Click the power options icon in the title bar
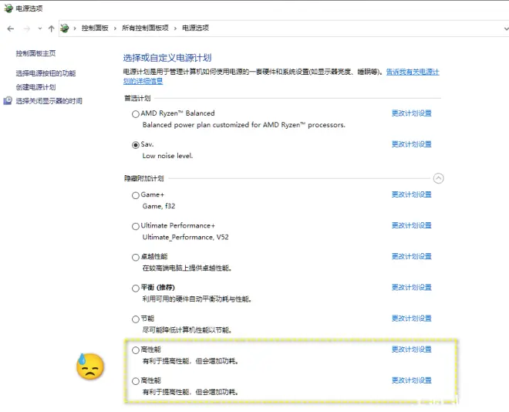This screenshot has height=412, width=509. (8, 8)
